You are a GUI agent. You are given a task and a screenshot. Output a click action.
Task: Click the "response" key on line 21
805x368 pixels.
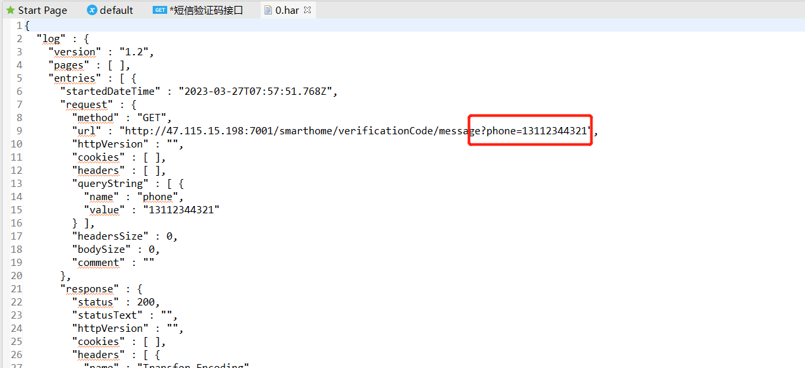(89, 289)
